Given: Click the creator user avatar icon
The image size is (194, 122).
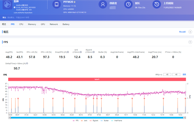Looking at the screenshot, I should (x=103, y=4).
